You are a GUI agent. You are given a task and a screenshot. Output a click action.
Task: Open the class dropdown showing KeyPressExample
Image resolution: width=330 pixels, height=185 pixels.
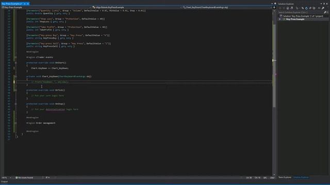click(x=136, y=7)
